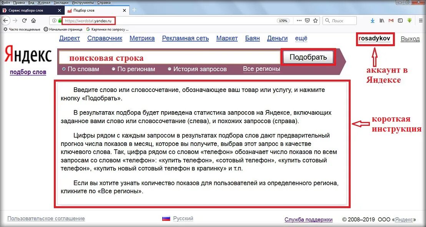Open the 'Метрика' link

point(142,38)
